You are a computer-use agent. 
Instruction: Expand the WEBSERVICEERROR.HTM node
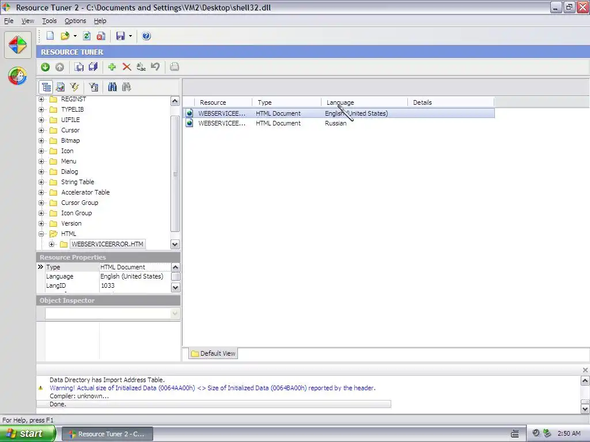tap(52, 244)
